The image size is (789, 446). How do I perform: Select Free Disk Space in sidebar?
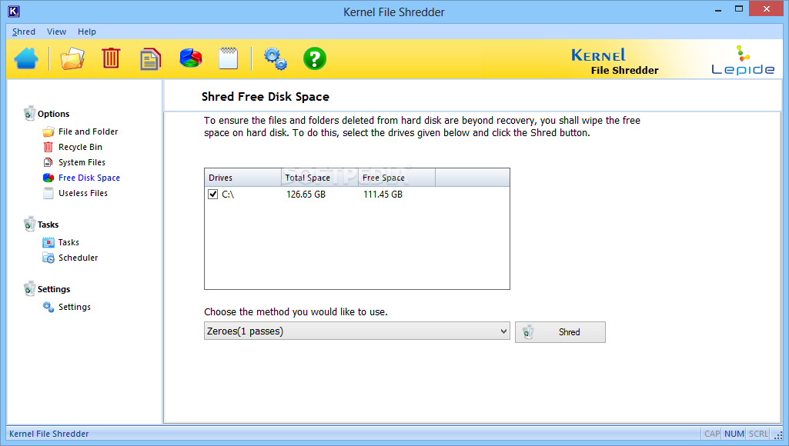click(x=89, y=178)
